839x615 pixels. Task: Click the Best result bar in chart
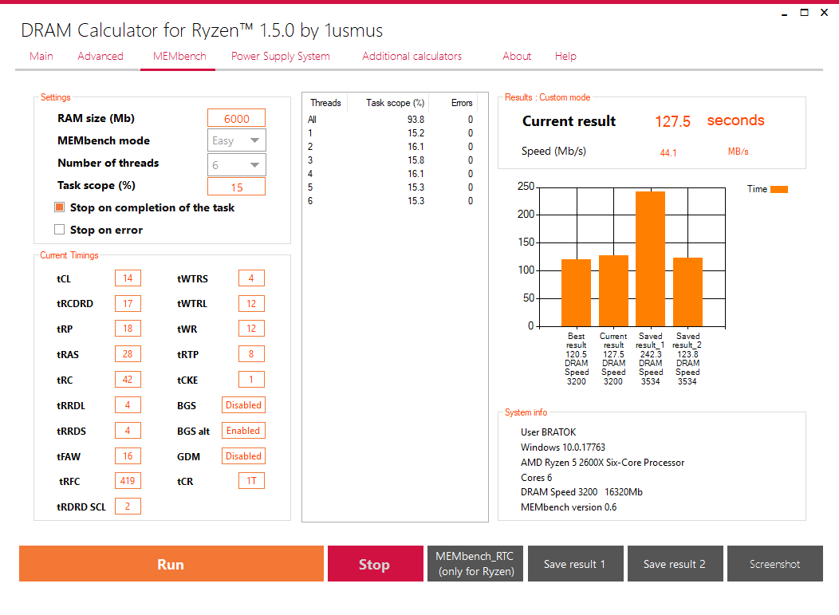point(577,293)
